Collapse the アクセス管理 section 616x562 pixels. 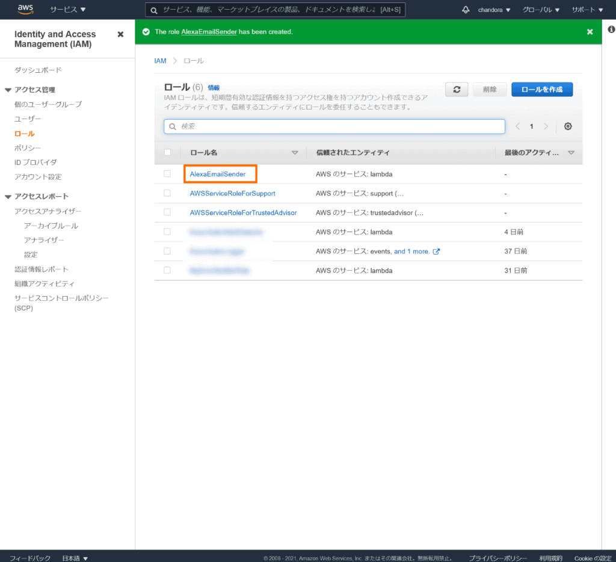pyautogui.click(x=8, y=90)
